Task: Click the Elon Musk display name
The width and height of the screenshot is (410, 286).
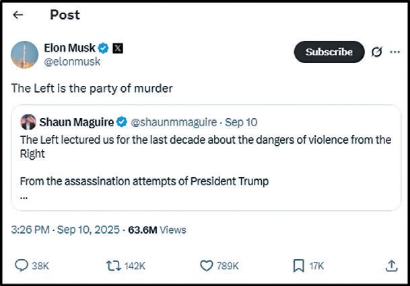Action: point(69,48)
